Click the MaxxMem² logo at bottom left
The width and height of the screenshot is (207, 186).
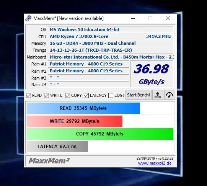(49, 161)
